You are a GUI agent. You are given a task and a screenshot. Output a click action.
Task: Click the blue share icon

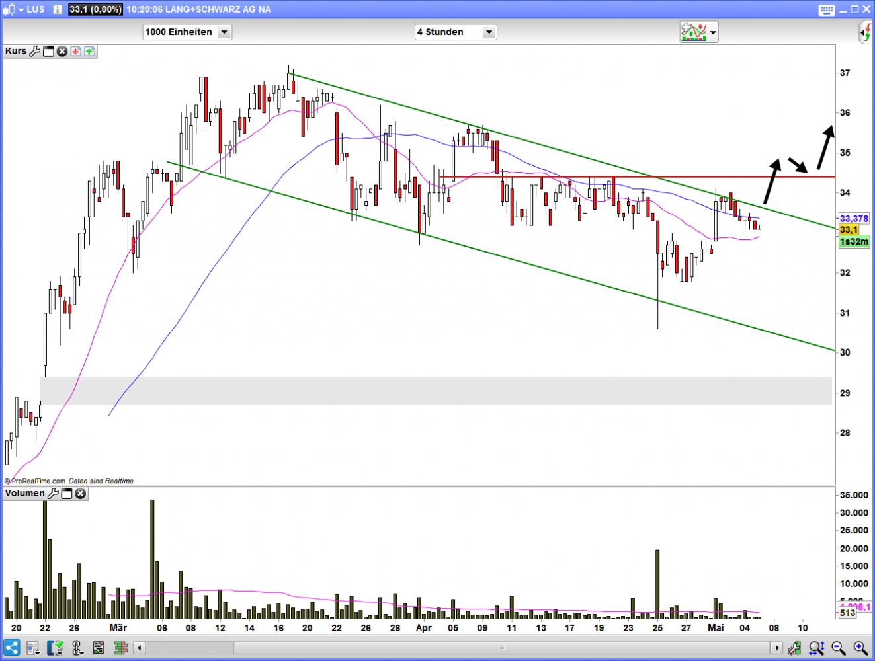(11, 647)
